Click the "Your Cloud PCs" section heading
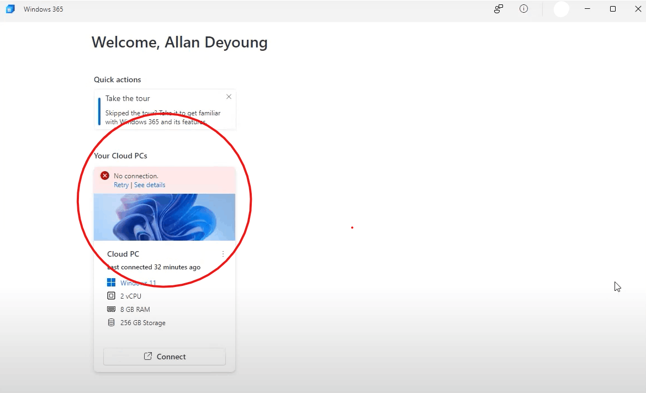Screen dimensions: 646x393 click(x=120, y=156)
